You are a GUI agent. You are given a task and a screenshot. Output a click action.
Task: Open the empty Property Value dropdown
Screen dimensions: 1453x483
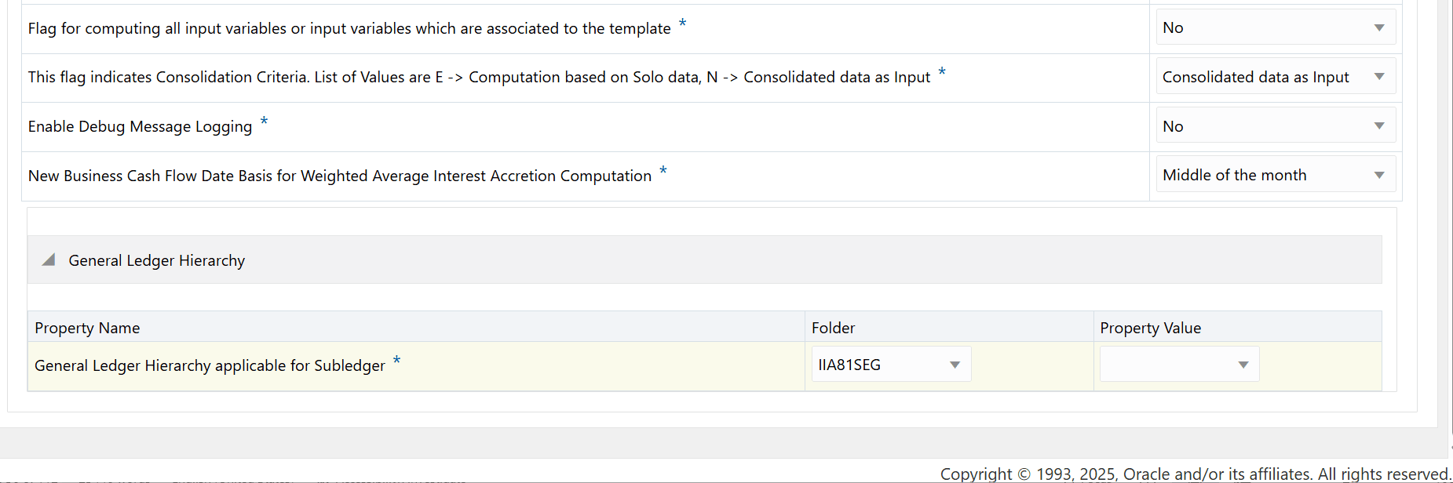tap(1178, 364)
